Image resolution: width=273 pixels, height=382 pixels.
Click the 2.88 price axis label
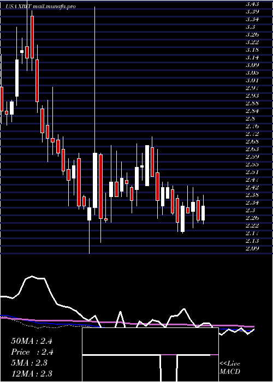[252, 103]
